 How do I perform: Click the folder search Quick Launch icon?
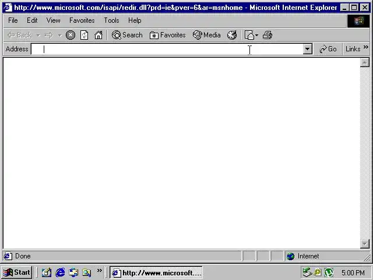click(87, 272)
